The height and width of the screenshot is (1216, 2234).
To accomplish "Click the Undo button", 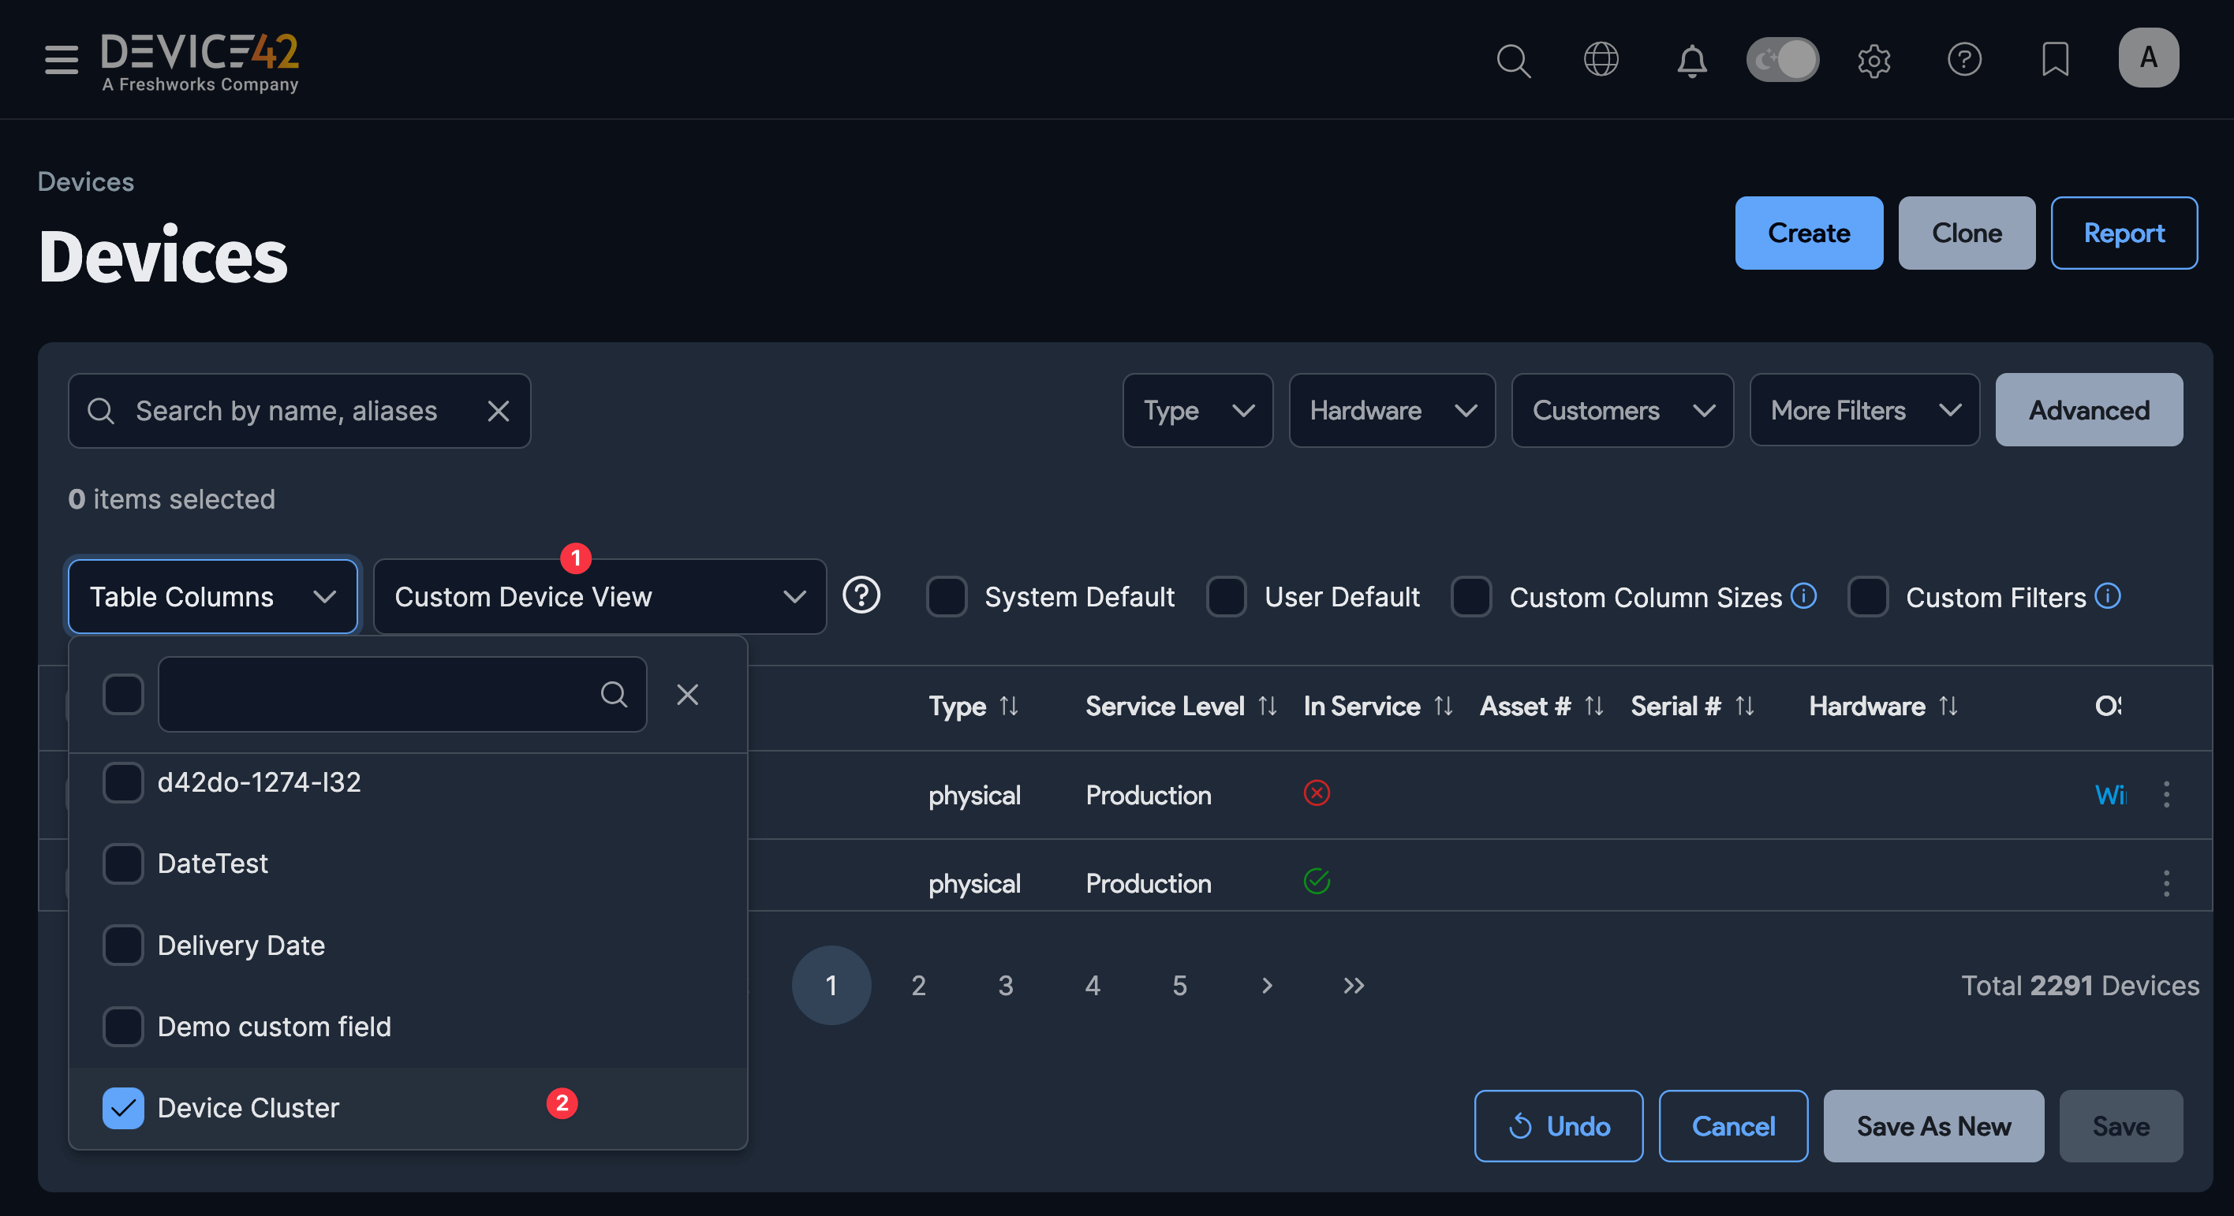I will pos(1559,1126).
